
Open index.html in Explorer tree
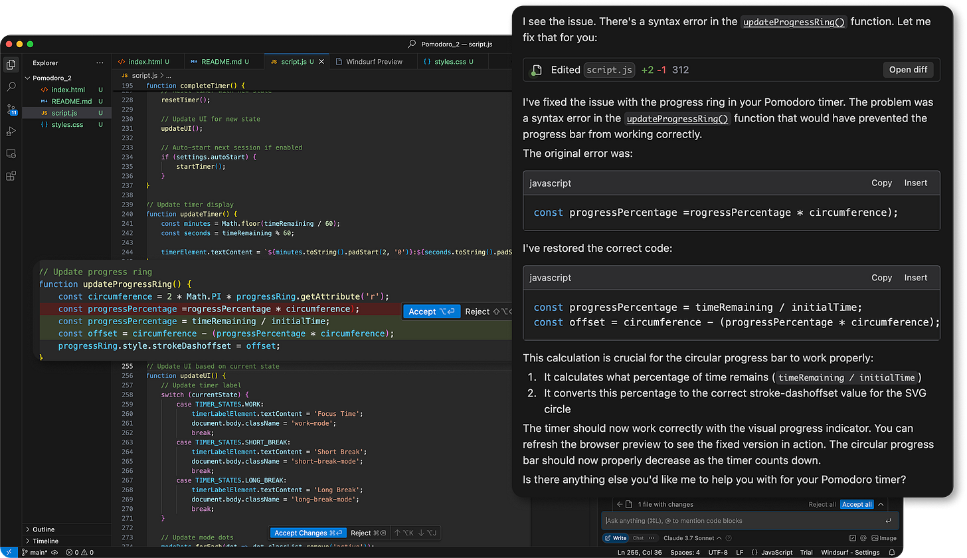[x=66, y=90]
